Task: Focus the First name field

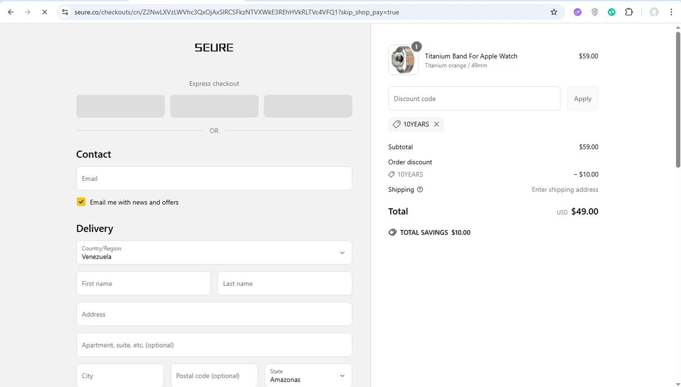Action: pos(143,284)
